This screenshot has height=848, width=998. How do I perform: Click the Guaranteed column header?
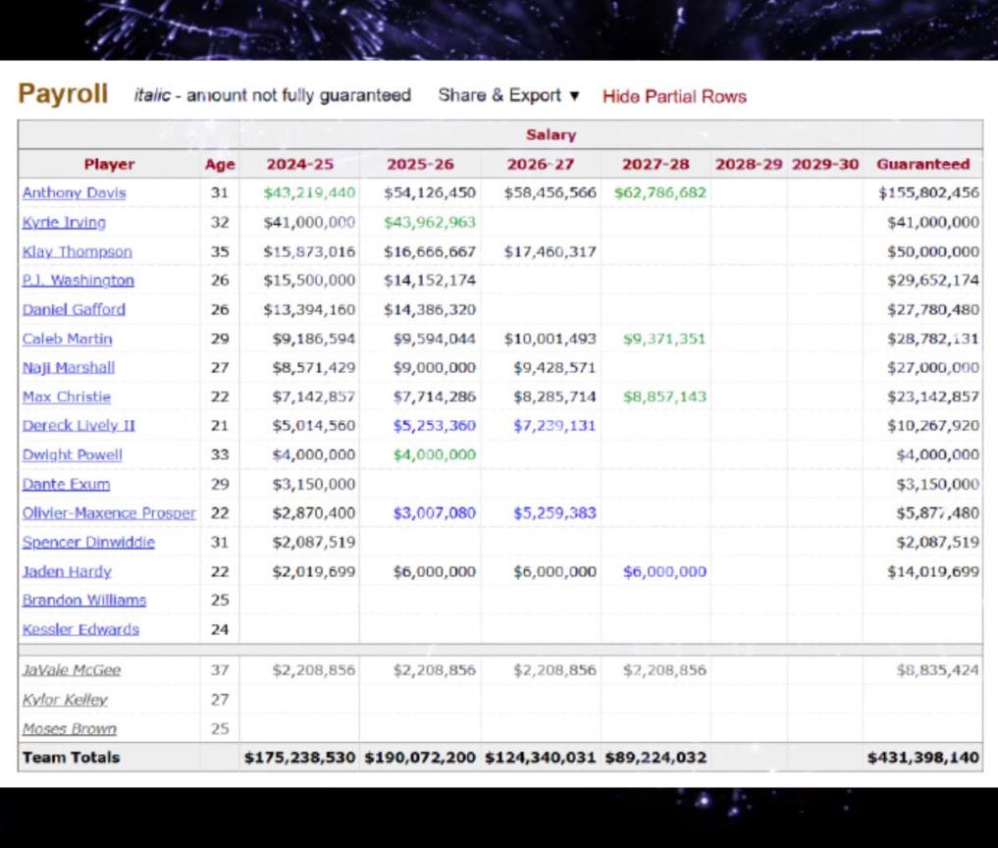[x=922, y=164]
